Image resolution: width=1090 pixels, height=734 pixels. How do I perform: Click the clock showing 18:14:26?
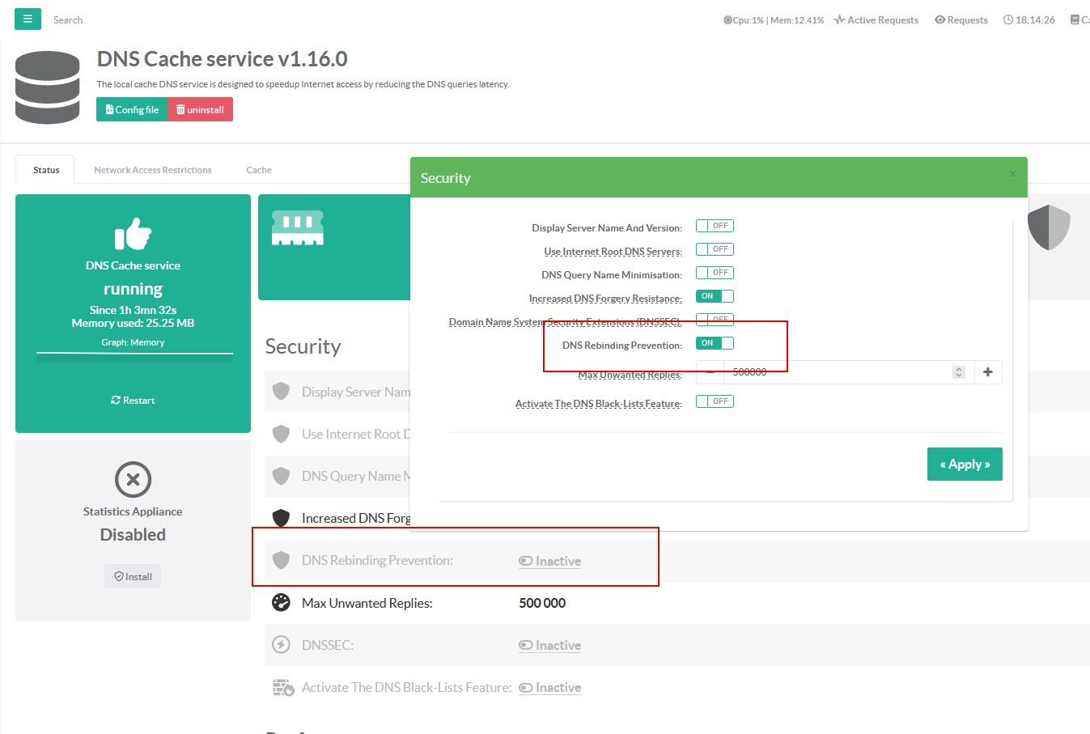pyautogui.click(x=1029, y=20)
